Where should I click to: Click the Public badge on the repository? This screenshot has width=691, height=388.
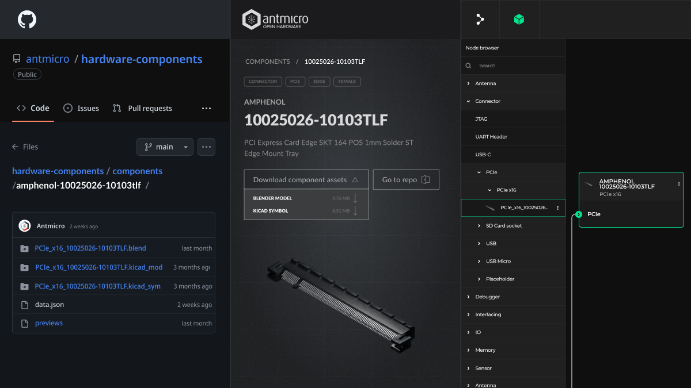[x=27, y=74]
